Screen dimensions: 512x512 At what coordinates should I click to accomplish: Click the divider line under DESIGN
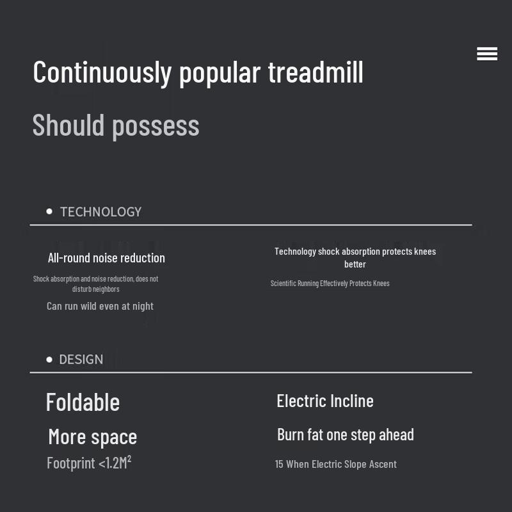(251, 372)
